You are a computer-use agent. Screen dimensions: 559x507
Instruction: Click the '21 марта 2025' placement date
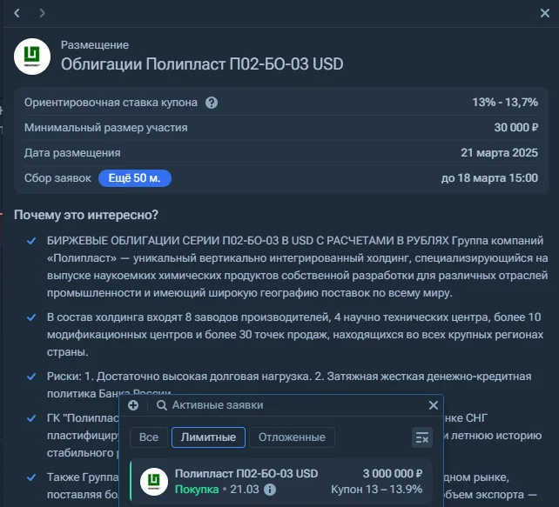coord(499,153)
